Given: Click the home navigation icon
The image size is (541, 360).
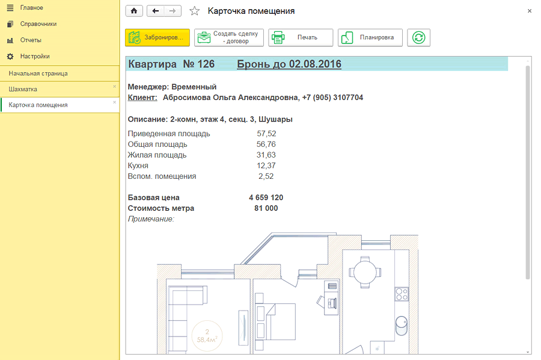Looking at the screenshot, I should coord(133,10).
